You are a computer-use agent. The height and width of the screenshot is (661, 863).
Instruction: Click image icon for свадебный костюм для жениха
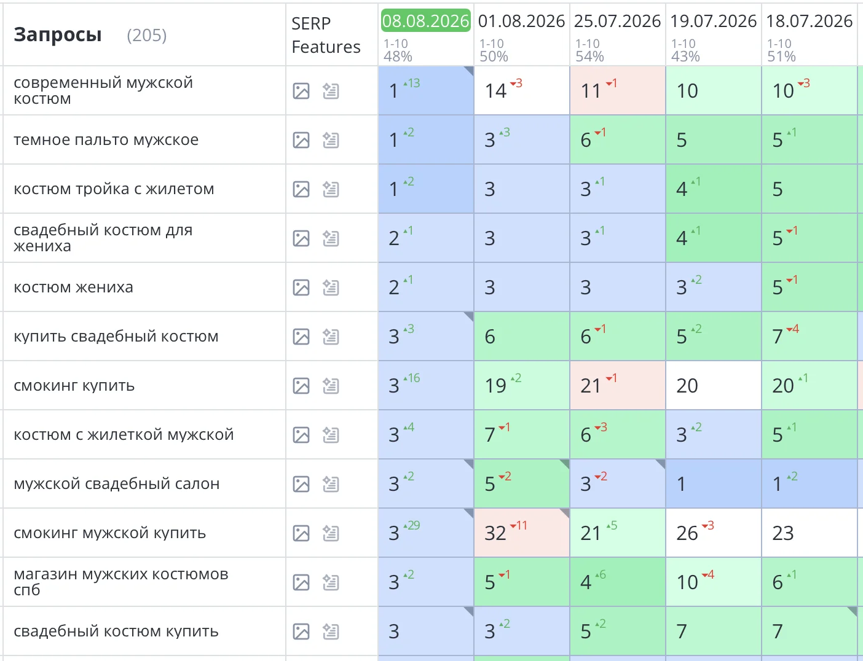point(301,238)
